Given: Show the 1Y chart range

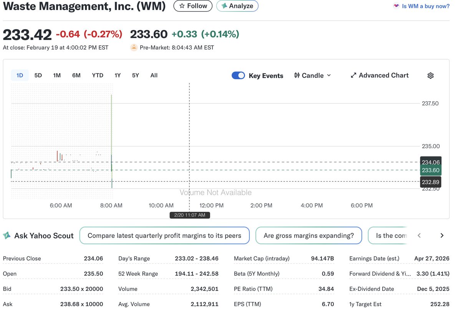Looking at the screenshot, I should 118,75.
